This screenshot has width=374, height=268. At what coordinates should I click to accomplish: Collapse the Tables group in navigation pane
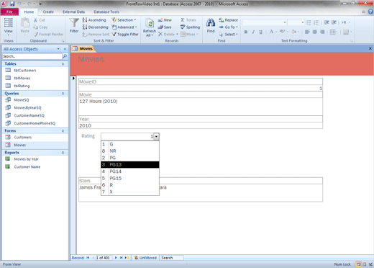click(63, 64)
